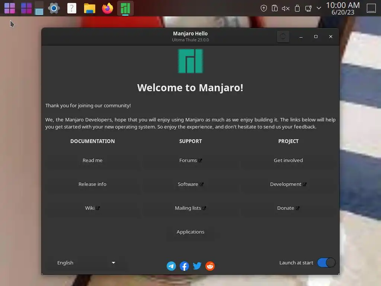The image size is (381, 286).
Task: Open the clipboard tray icon
Action: coord(275,9)
